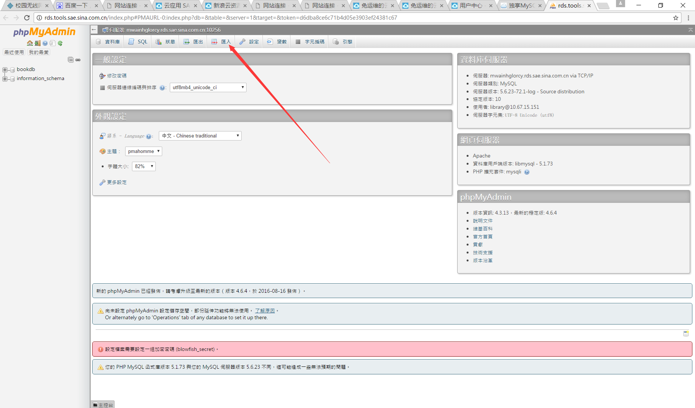695x408 pixels.
Task: Click the information_schema database cylinder icon
Action: point(12,79)
